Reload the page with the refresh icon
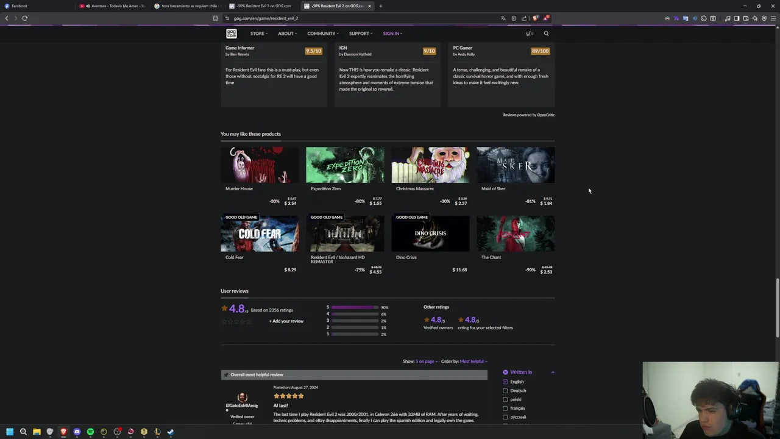 [x=25, y=18]
